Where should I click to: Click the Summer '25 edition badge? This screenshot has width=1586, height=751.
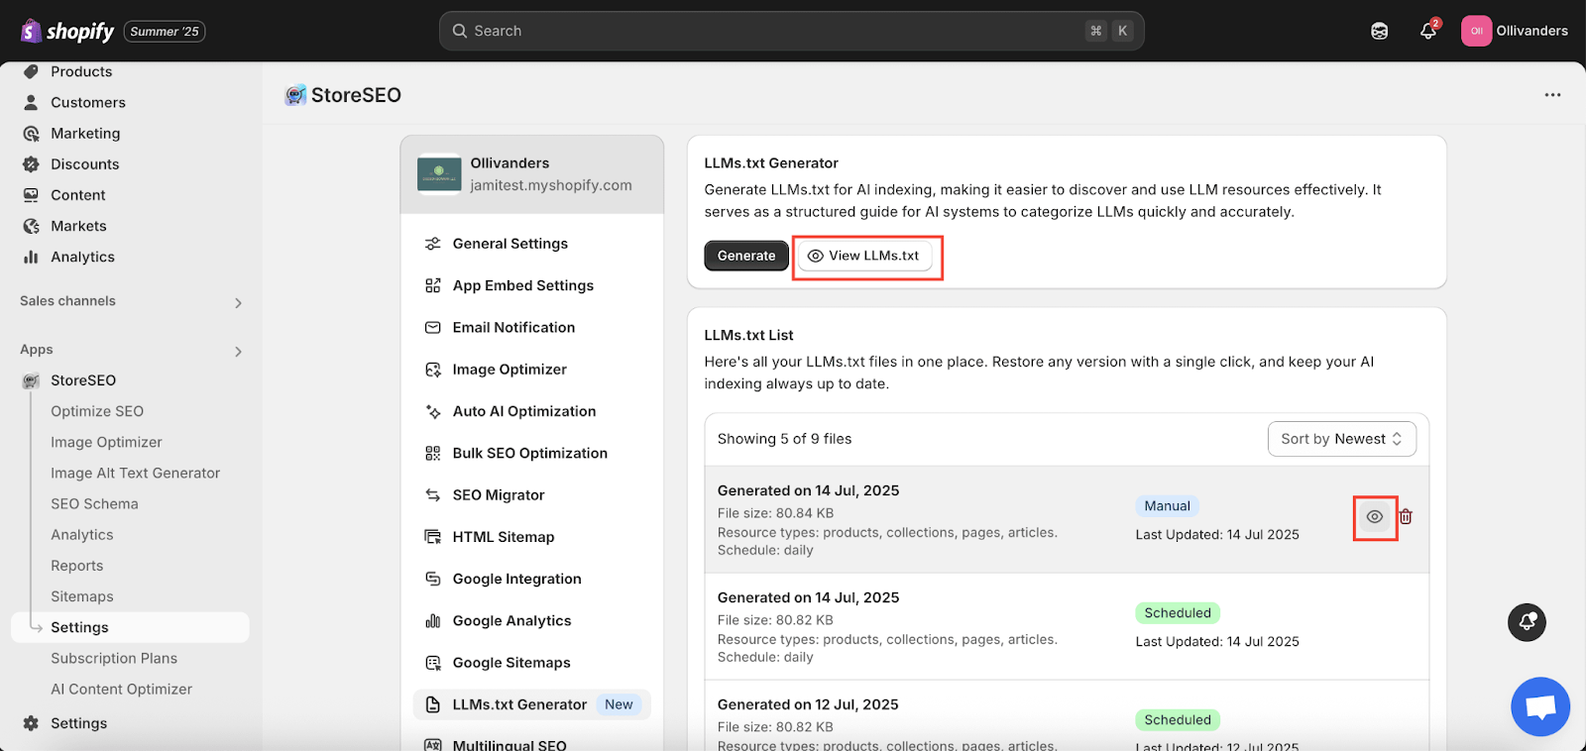[165, 32]
